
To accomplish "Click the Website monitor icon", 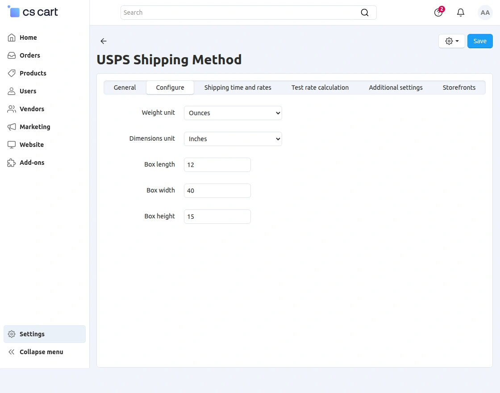I will click(x=12, y=145).
